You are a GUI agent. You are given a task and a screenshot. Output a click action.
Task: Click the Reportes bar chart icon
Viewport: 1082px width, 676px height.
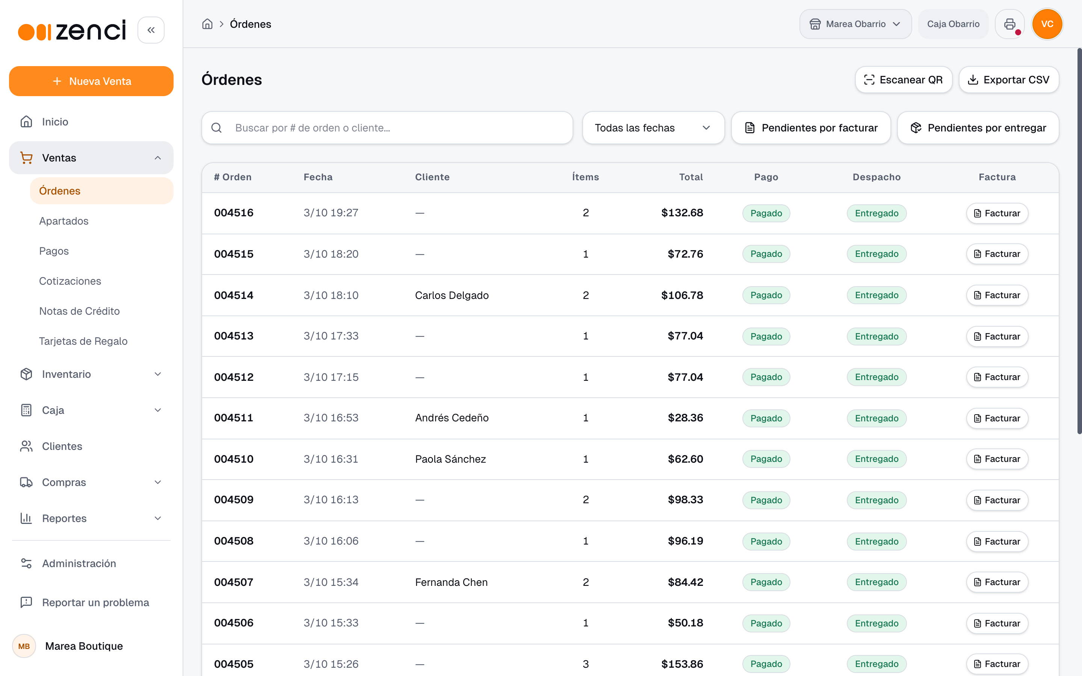coord(26,518)
